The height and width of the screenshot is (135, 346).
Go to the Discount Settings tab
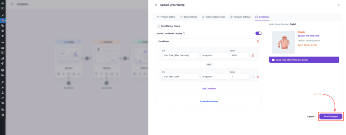(x=240, y=17)
